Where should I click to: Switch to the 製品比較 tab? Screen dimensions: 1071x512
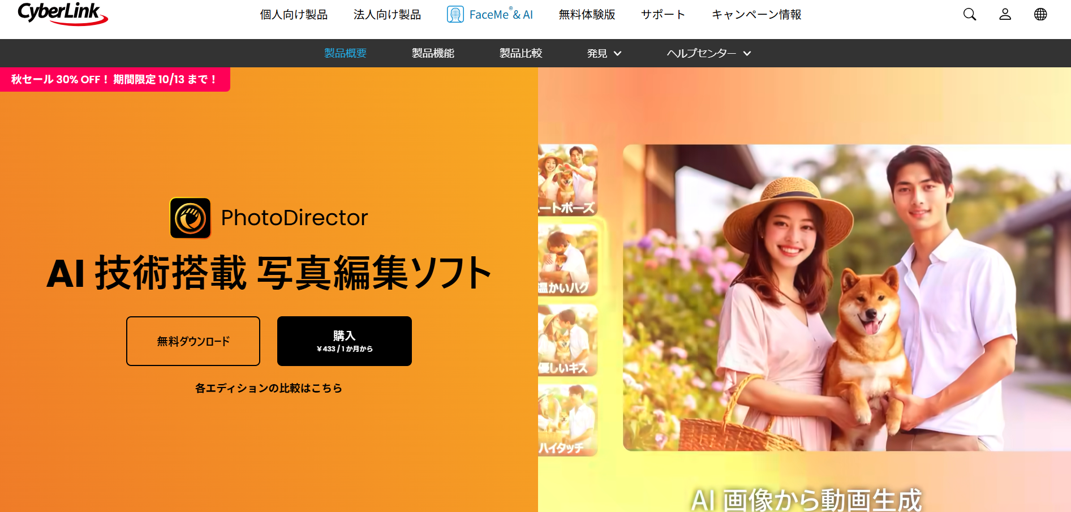click(x=521, y=53)
